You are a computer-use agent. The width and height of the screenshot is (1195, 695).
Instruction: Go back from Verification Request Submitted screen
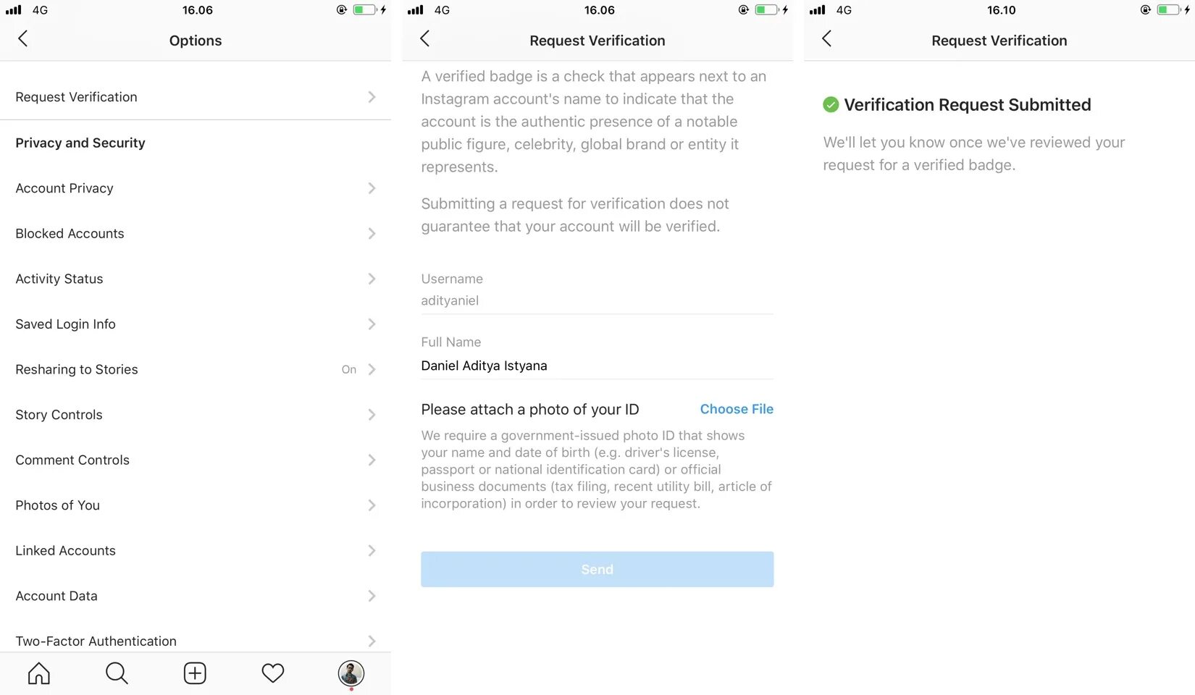pyautogui.click(x=827, y=39)
